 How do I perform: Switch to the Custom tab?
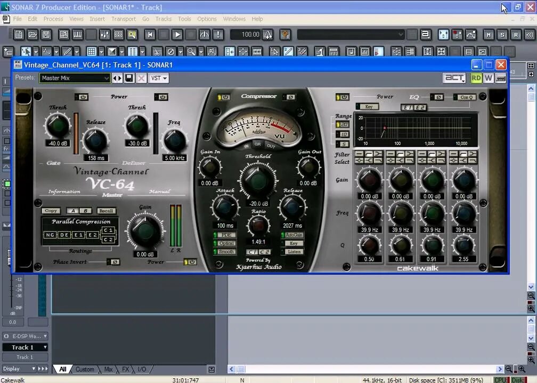(85, 369)
